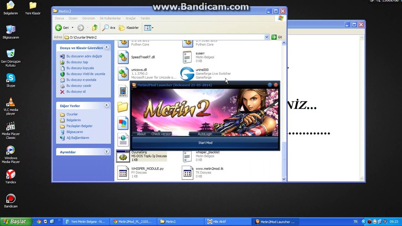Select the unins000 Gameforge icon

click(x=187, y=73)
